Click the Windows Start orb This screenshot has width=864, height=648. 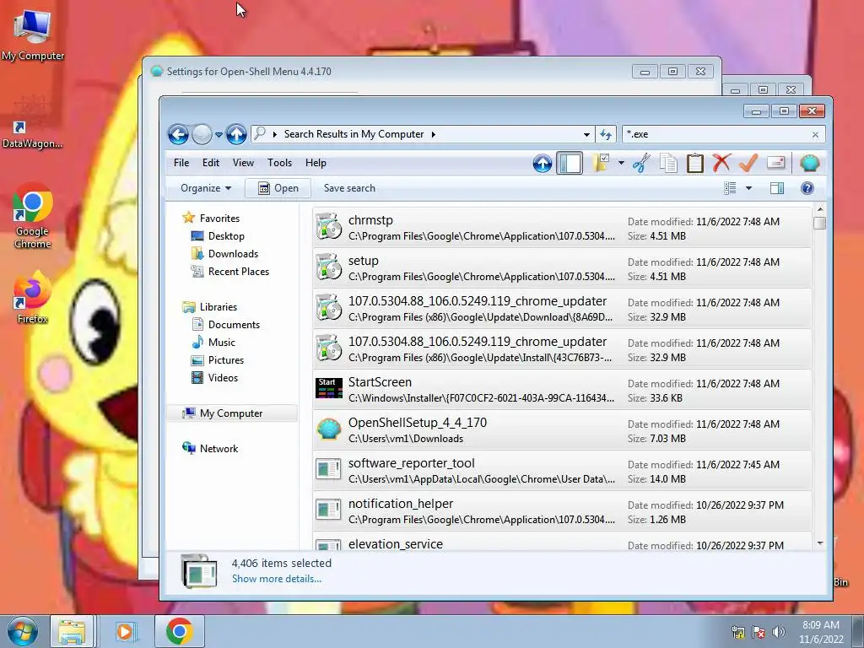(23, 631)
